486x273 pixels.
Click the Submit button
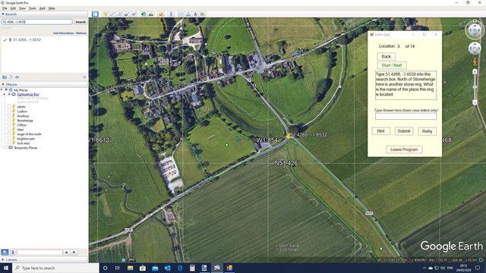pyautogui.click(x=404, y=131)
